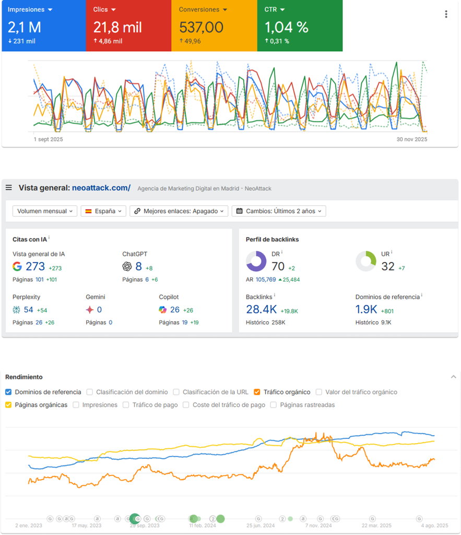This screenshot has height=535, width=461.
Task: Click the DR donut chart icon
Action: 256,261
